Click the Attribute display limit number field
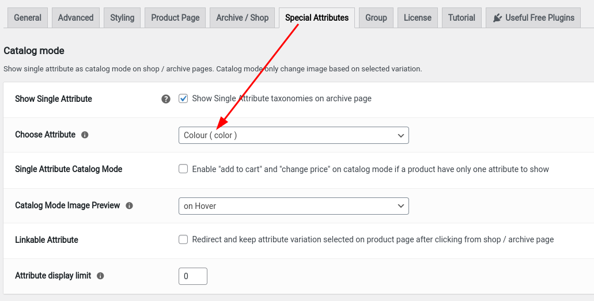This screenshot has height=301, width=594. (x=193, y=276)
